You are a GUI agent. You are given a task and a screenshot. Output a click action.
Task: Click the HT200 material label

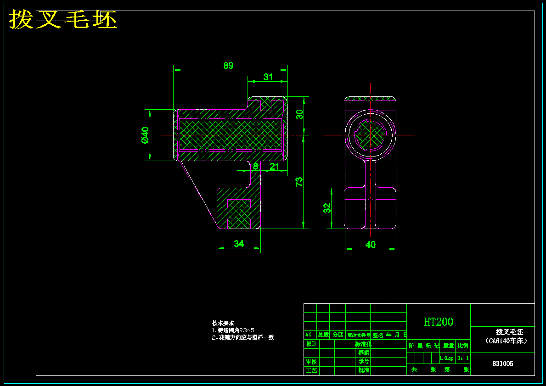pos(439,322)
